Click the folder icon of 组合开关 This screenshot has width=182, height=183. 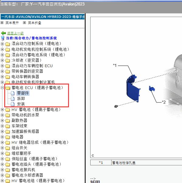[x=8, y=148]
